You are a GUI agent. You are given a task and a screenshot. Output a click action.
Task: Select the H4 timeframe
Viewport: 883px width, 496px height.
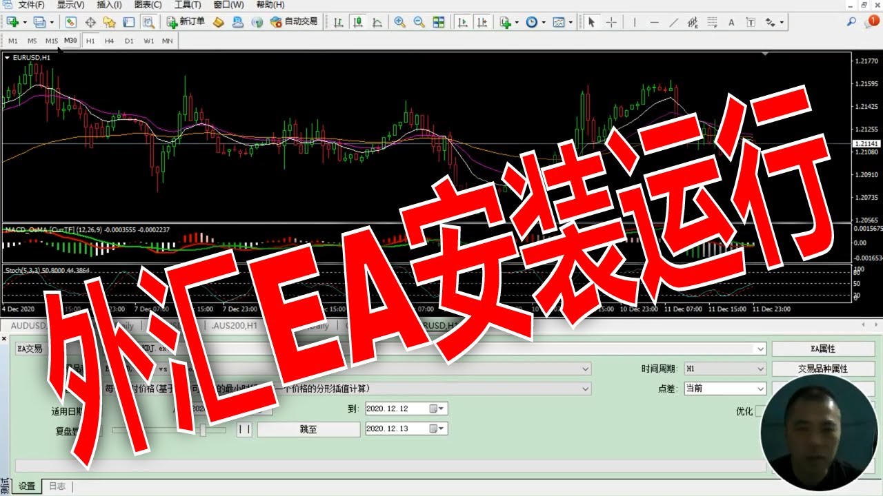(109, 41)
